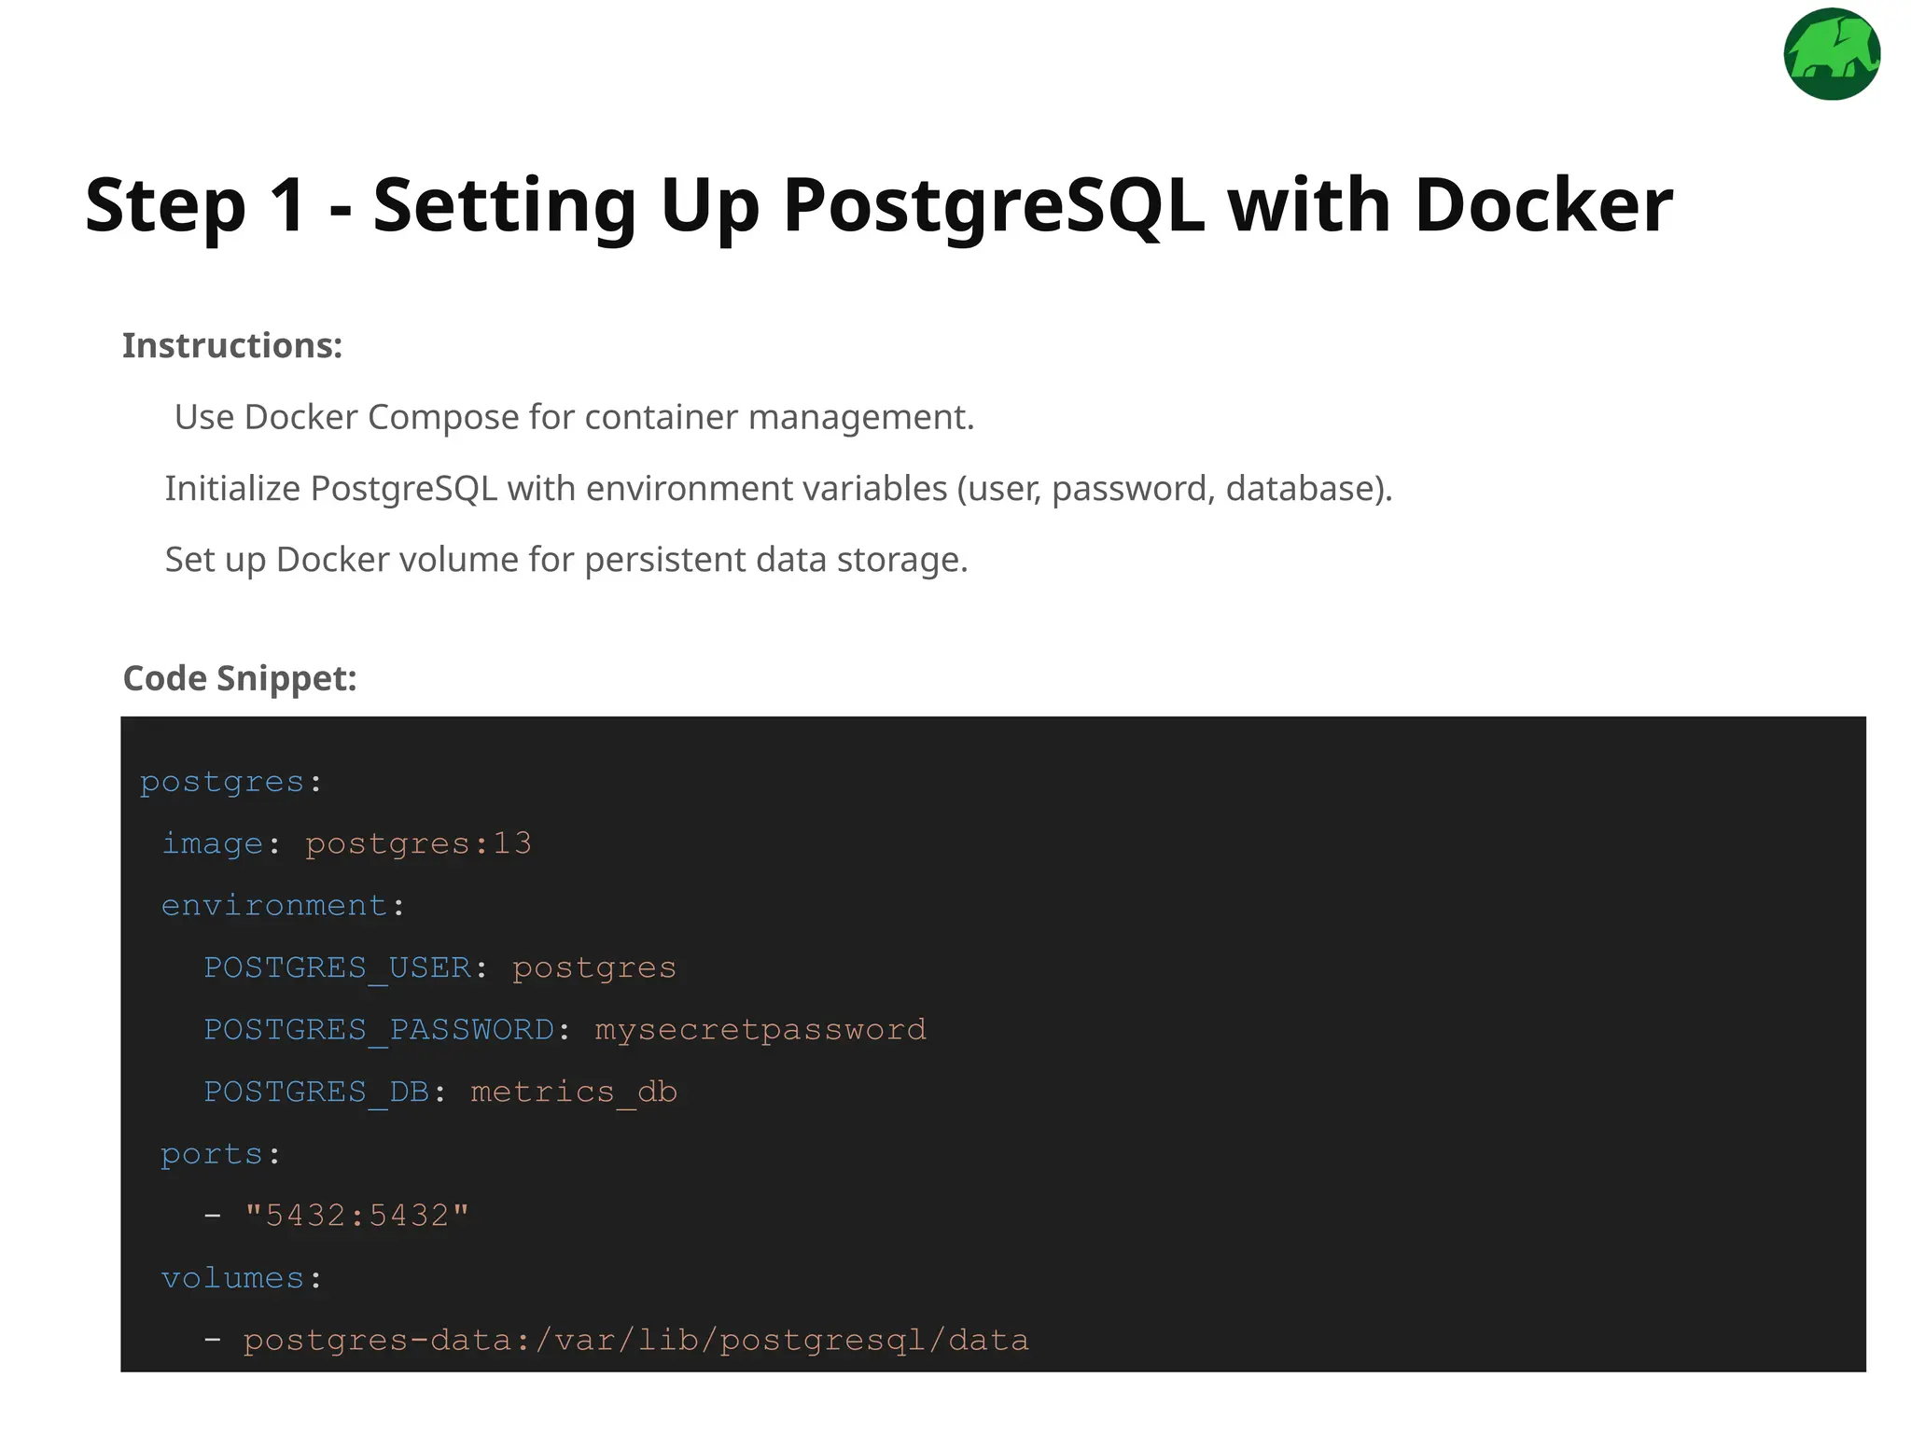
Task: Click the 'Set up Docker volume' instruction line
Action: coord(566,560)
